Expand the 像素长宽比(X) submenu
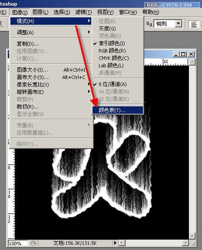 coord(51,84)
